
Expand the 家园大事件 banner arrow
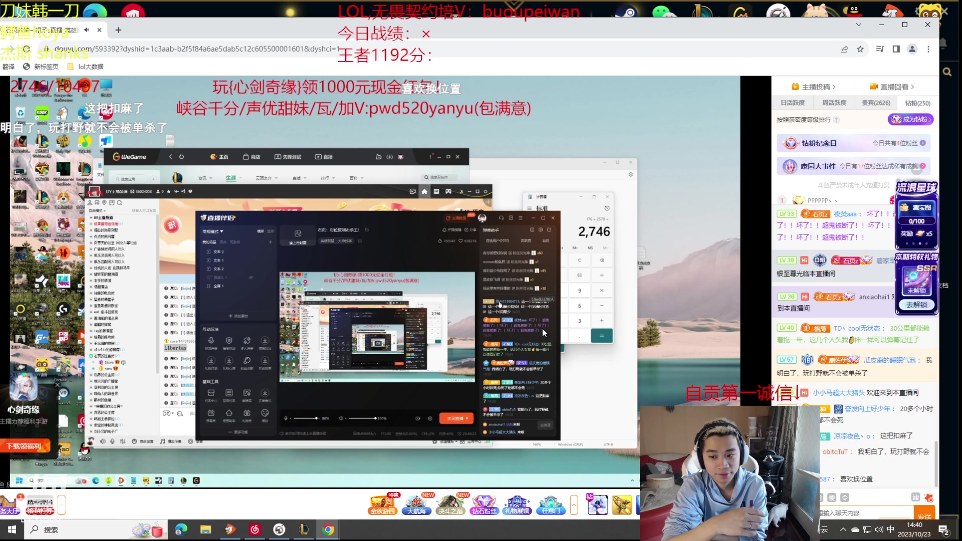click(x=923, y=166)
